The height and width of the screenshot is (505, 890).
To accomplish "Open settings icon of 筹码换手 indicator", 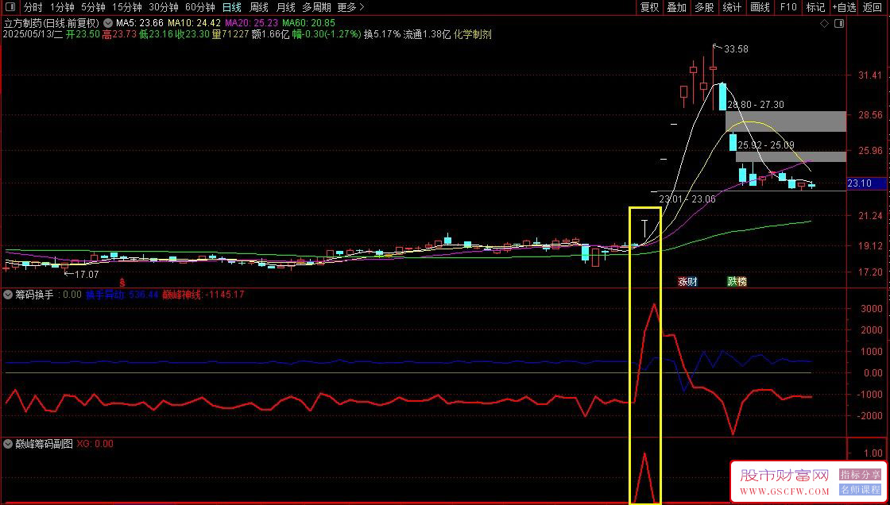I will pyautogui.click(x=8, y=295).
